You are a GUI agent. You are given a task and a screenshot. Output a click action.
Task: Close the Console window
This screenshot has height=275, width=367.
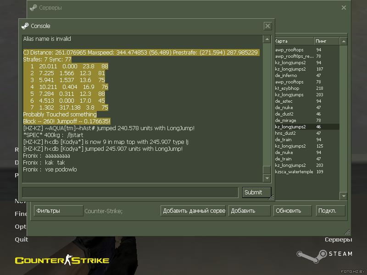point(267,26)
